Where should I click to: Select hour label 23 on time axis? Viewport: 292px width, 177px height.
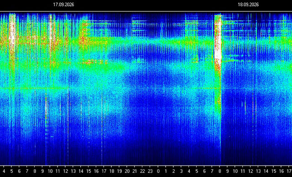coord(150,171)
